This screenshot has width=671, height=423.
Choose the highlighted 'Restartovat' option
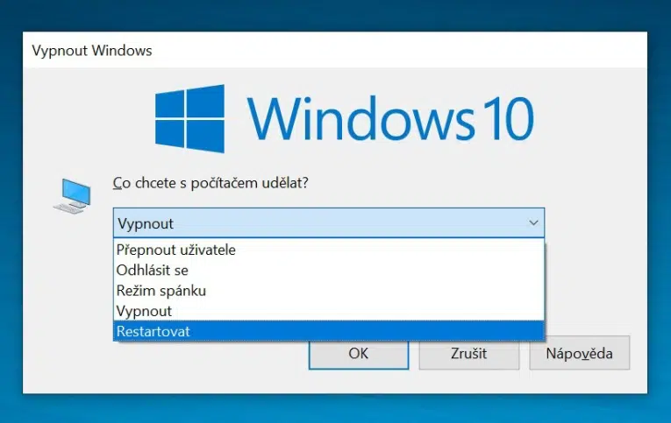coord(329,331)
